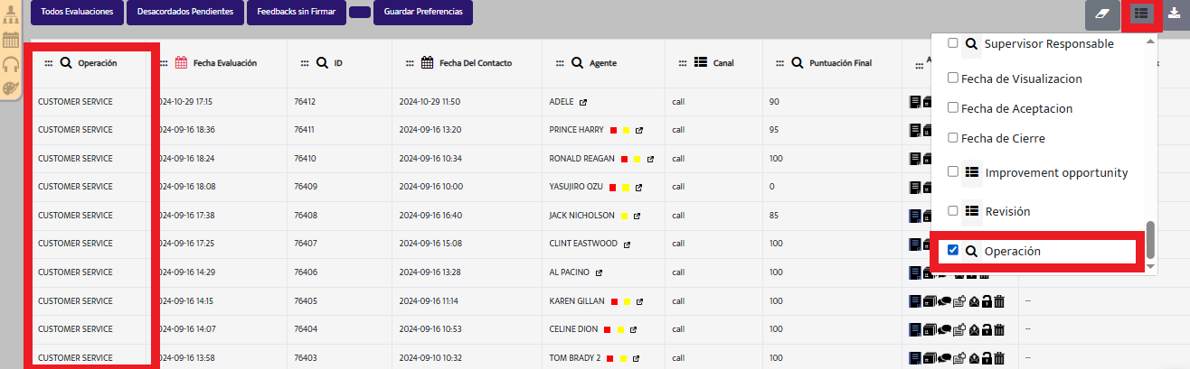Viewport: 1190px width, 369px height.
Task: Click agent name YASUJIRO OZU
Action: point(574,187)
